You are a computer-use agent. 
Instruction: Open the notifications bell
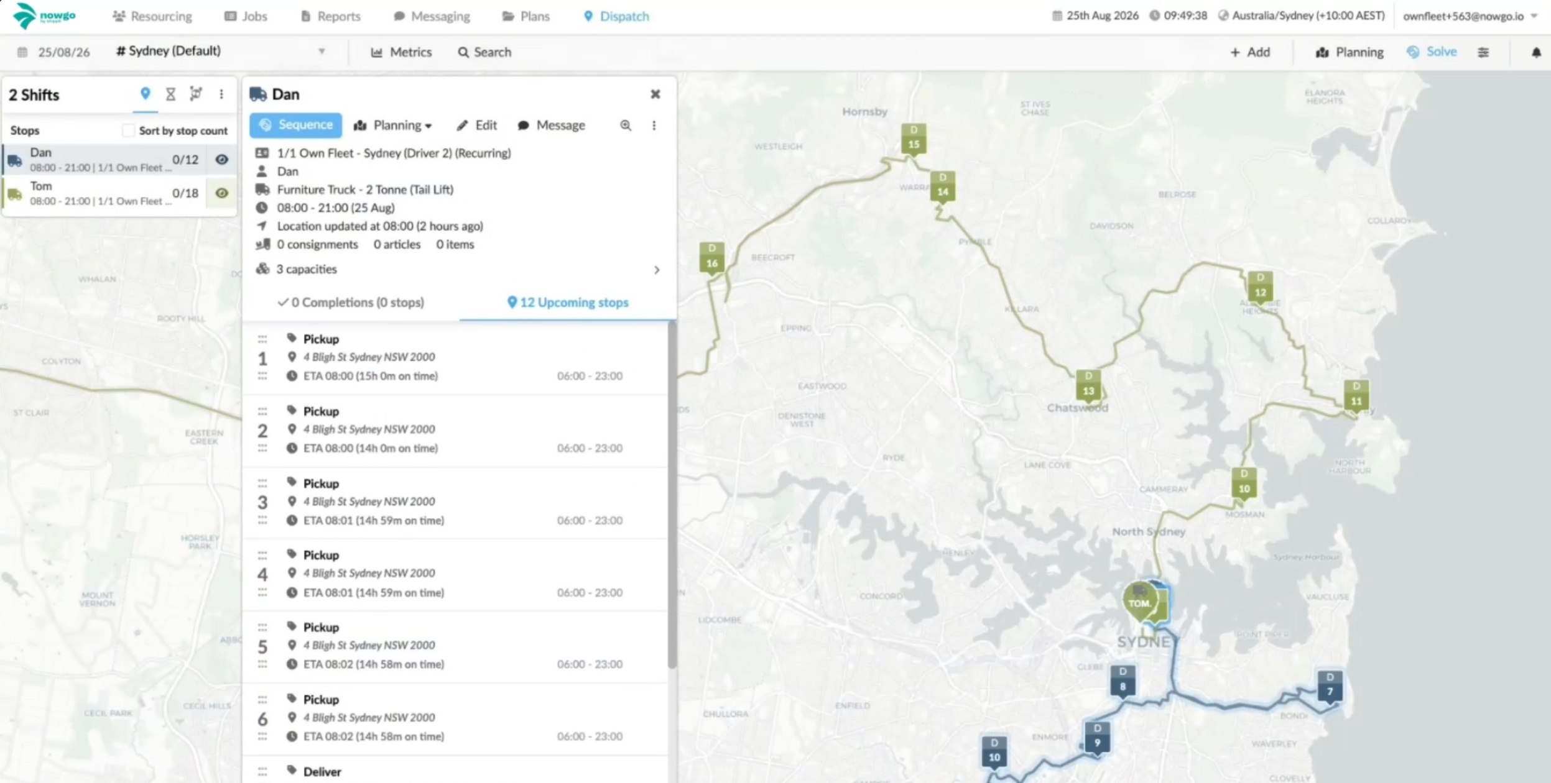point(1536,52)
